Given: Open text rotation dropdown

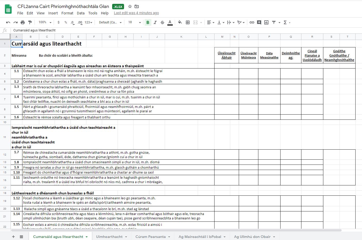Looking at the screenshot, I should (241, 22).
